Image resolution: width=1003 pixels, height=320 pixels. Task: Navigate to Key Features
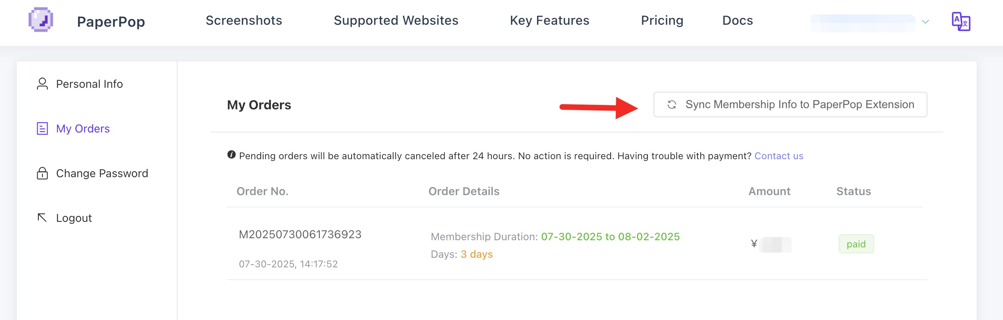tap(549, 20)
